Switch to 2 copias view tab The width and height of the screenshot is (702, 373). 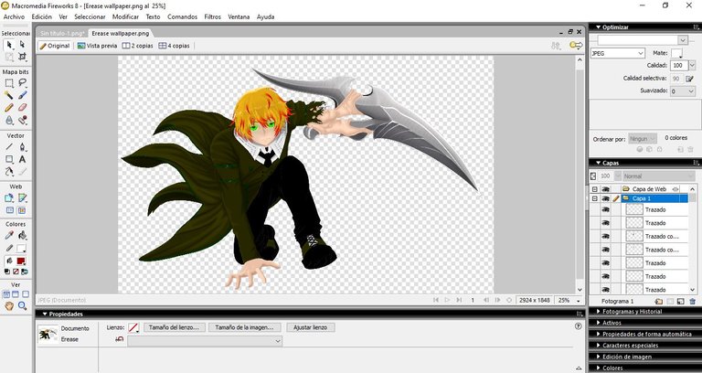click(x=138, y=46)
